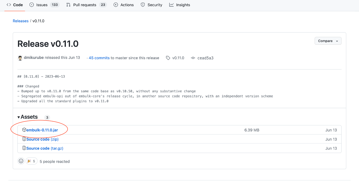Click the Issues circle icon

tap(32, 5)
